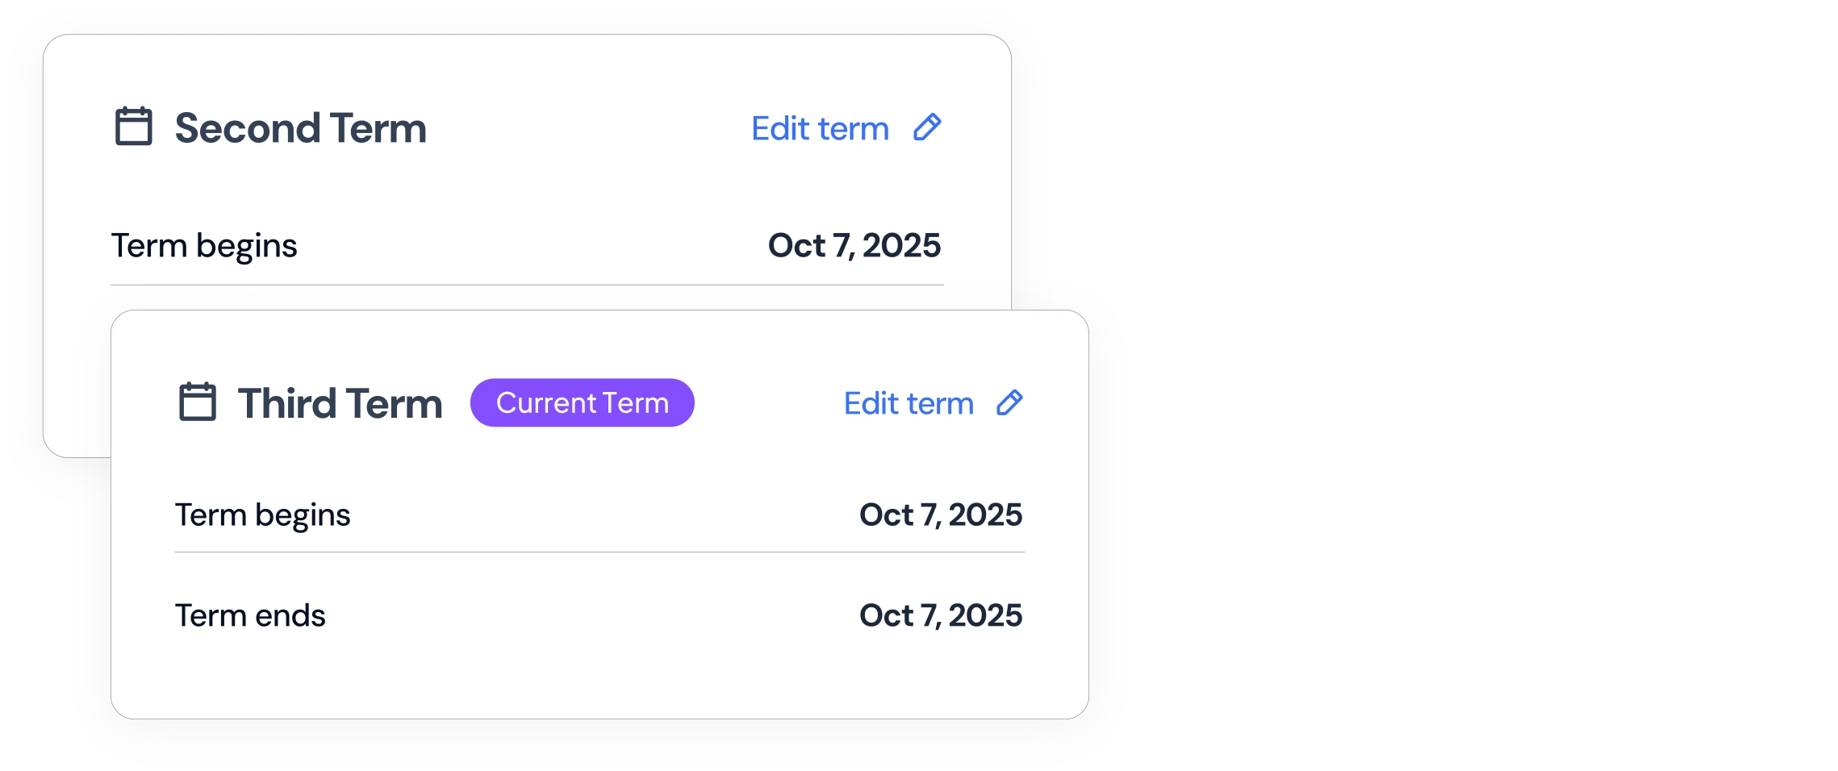Select the Third Term heading

coord(340,403)
